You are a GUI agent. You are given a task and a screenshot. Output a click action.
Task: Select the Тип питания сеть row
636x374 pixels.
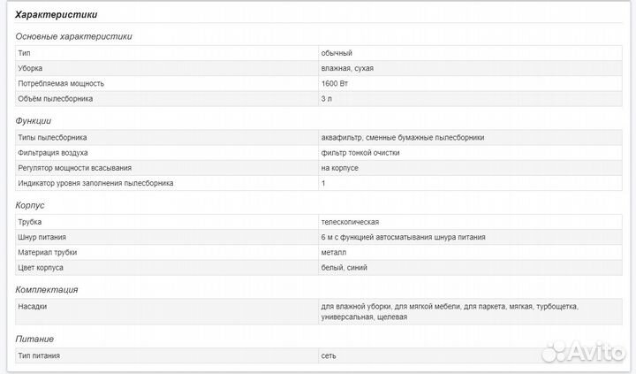[x=318, y=355]
